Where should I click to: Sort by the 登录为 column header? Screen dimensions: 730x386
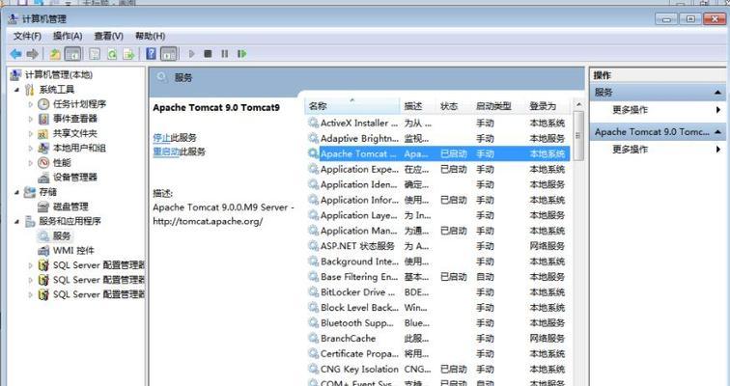547,106
